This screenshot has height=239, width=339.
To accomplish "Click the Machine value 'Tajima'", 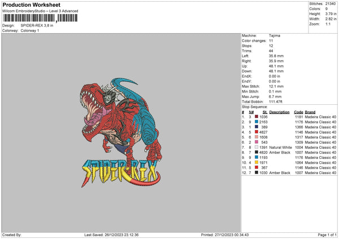I will (x=275, y=36).
